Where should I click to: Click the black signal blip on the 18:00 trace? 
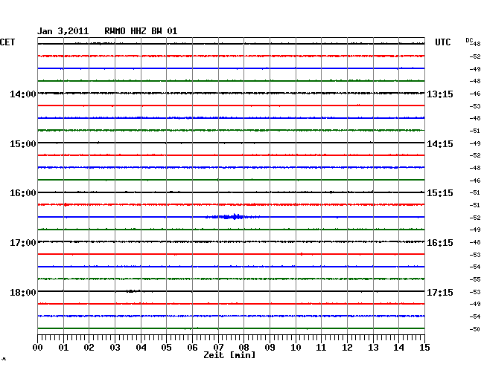tap(133, 291)
